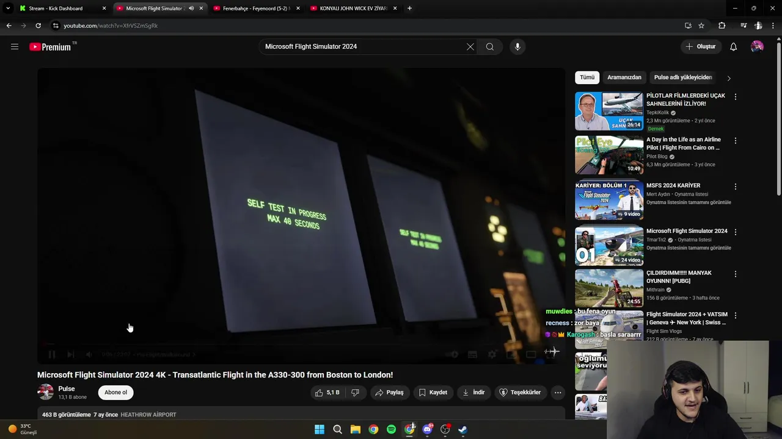
Task: Dislike the video with thumbs down
Action: click(x=355, y=393)
